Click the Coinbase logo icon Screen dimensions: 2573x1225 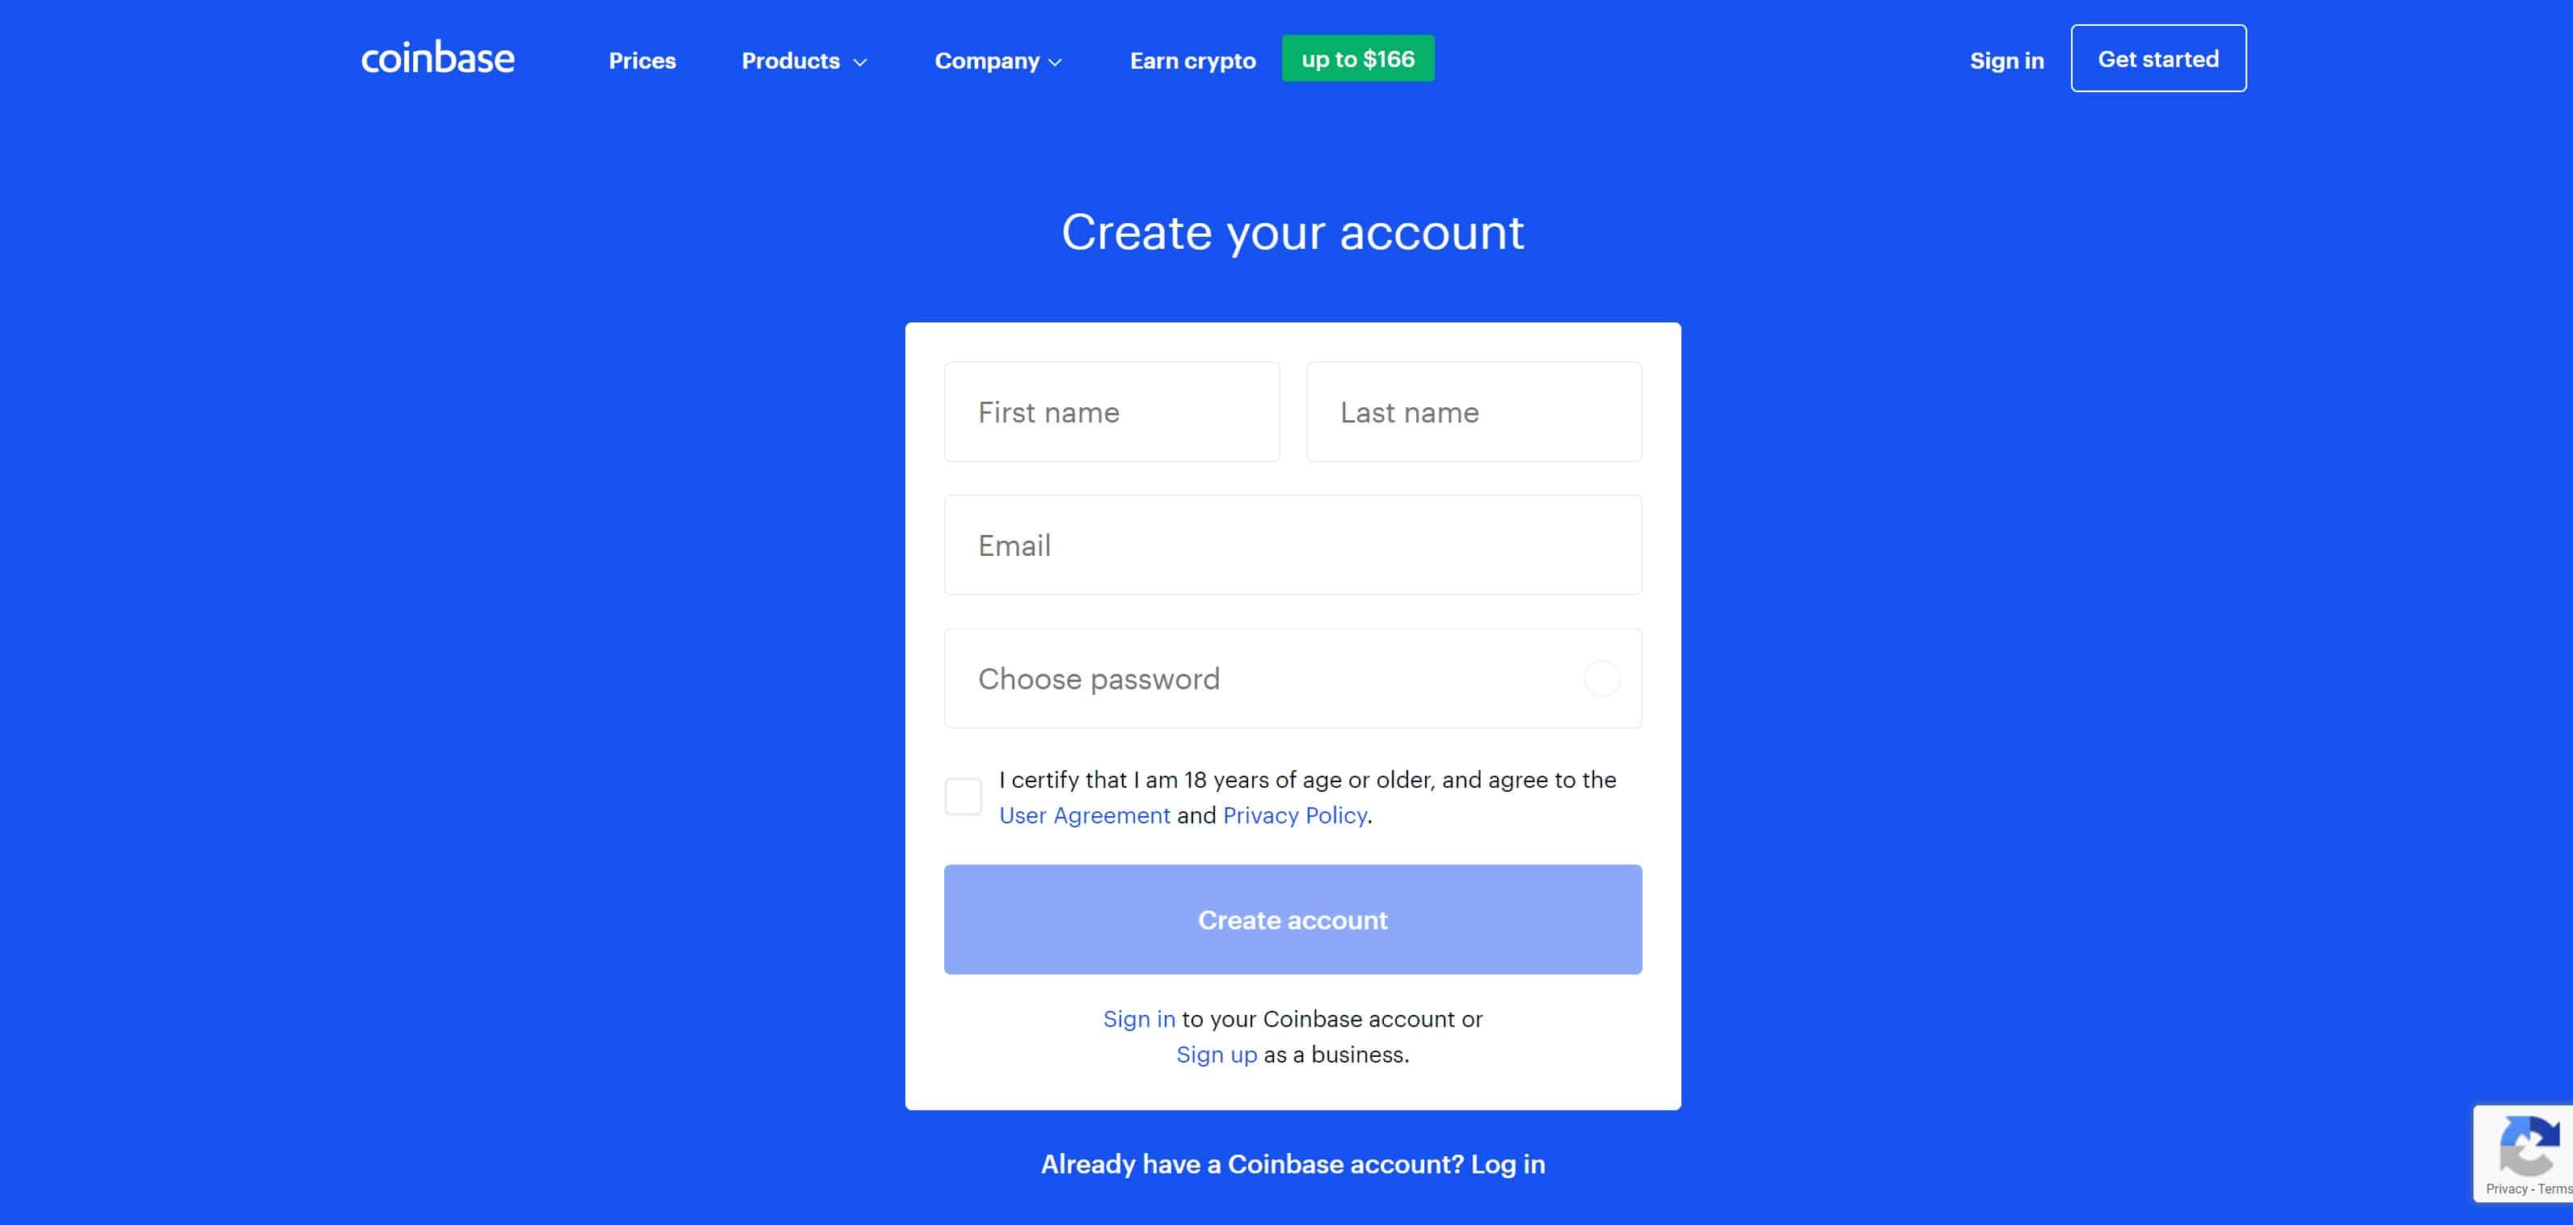click(435, 57)
